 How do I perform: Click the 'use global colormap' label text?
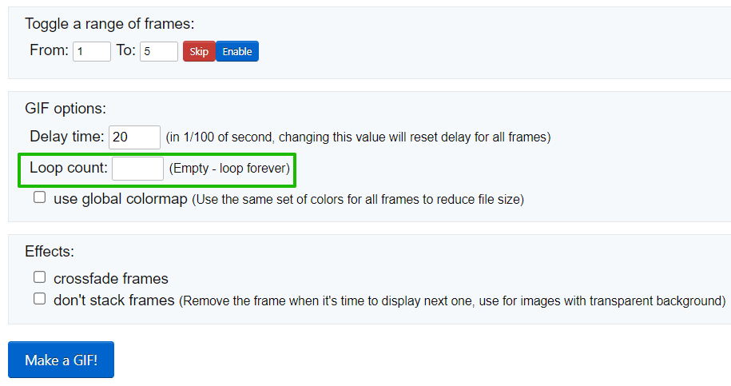point(121,199)
